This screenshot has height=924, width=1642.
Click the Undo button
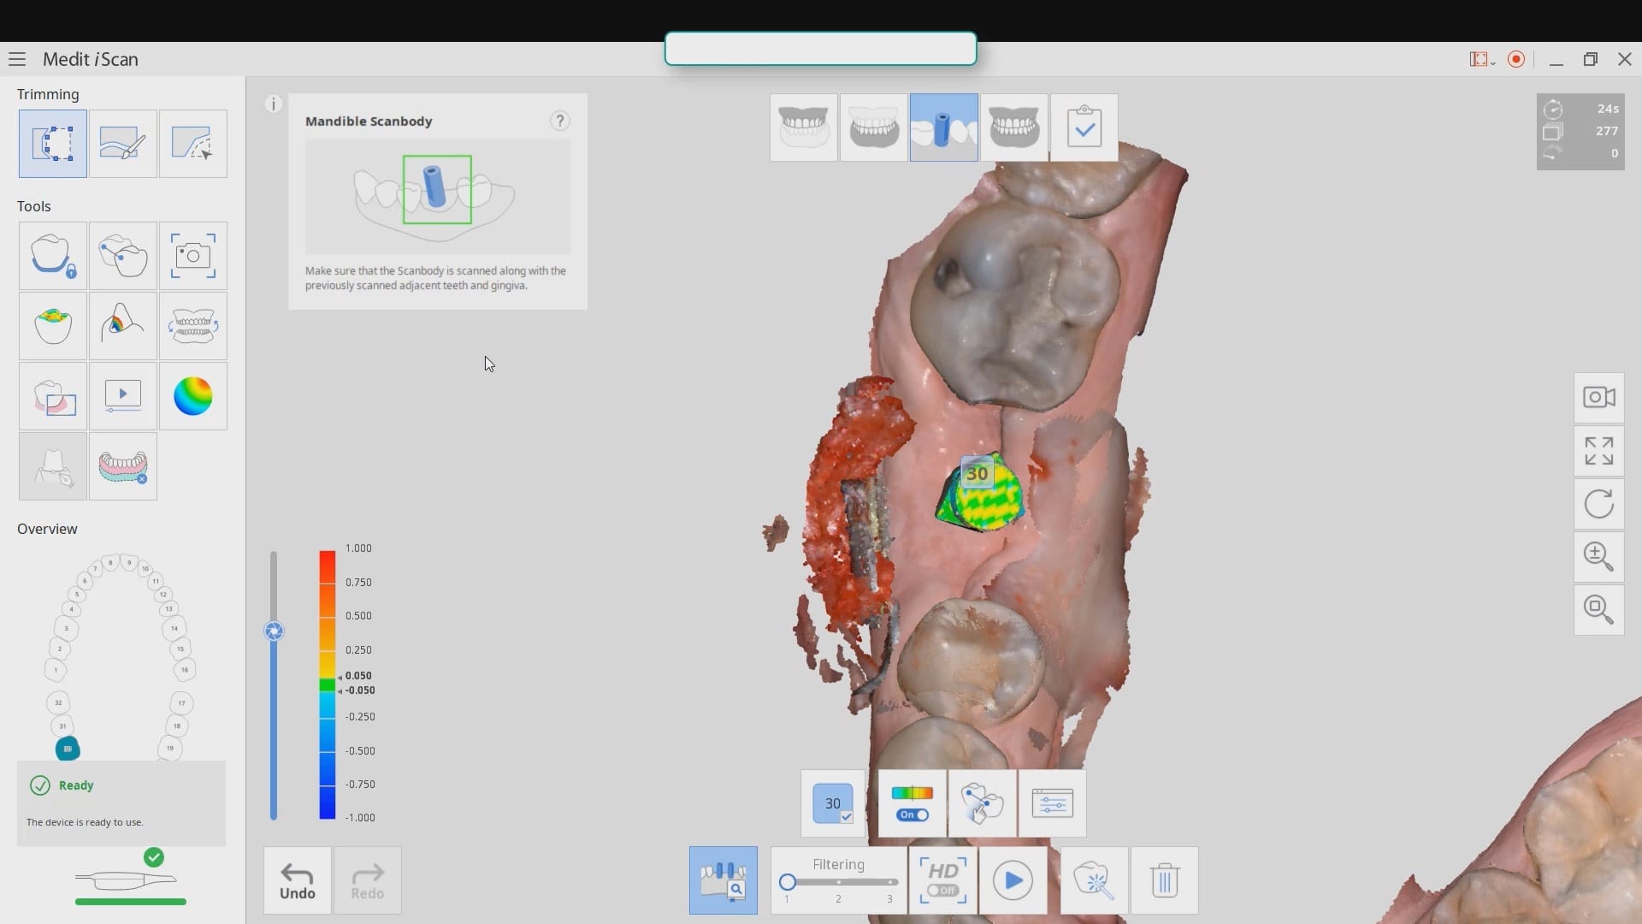click(298, 881)
